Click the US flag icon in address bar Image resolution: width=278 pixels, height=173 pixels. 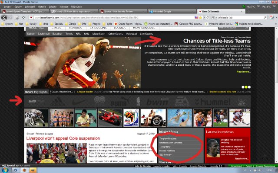point(196,17)
